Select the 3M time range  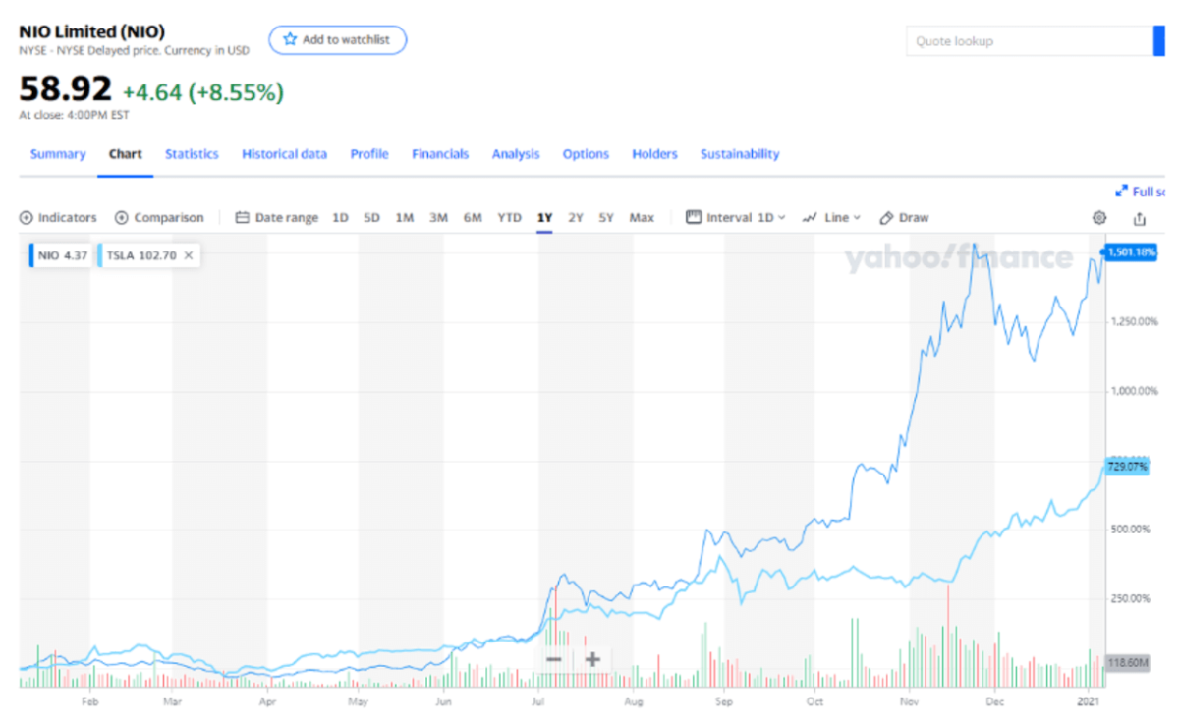(x=438, y=218)
